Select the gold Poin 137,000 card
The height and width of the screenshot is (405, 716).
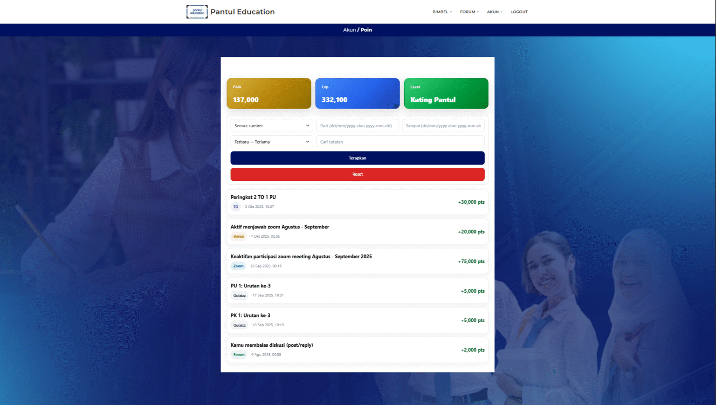point(269,94)
